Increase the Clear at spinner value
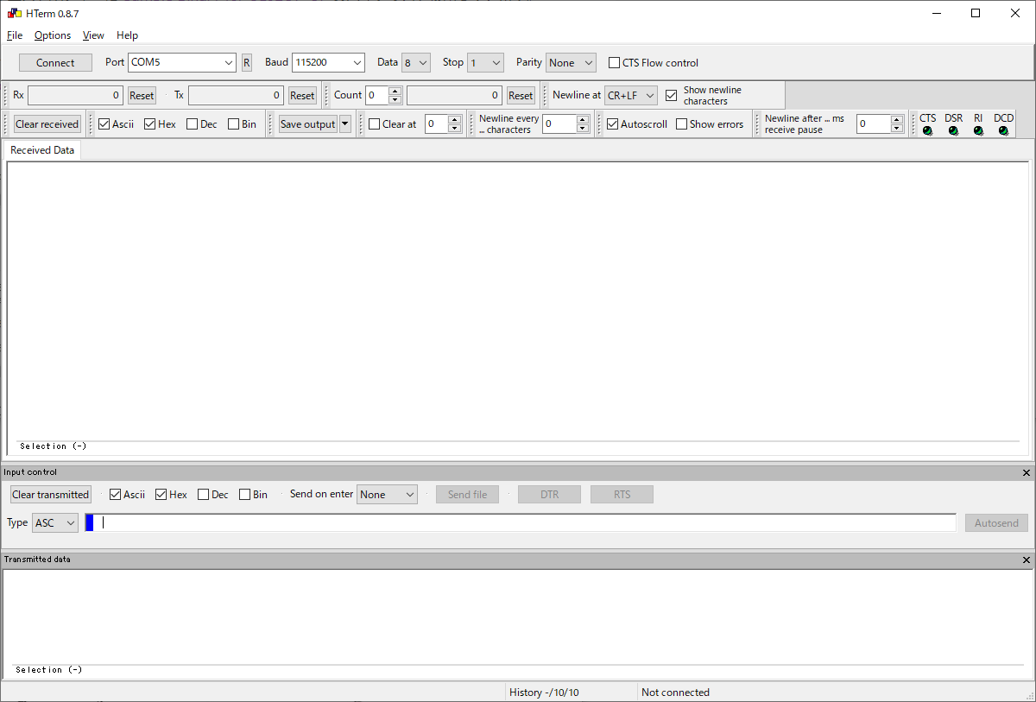 pyautogui.click(x=455, y=120)
